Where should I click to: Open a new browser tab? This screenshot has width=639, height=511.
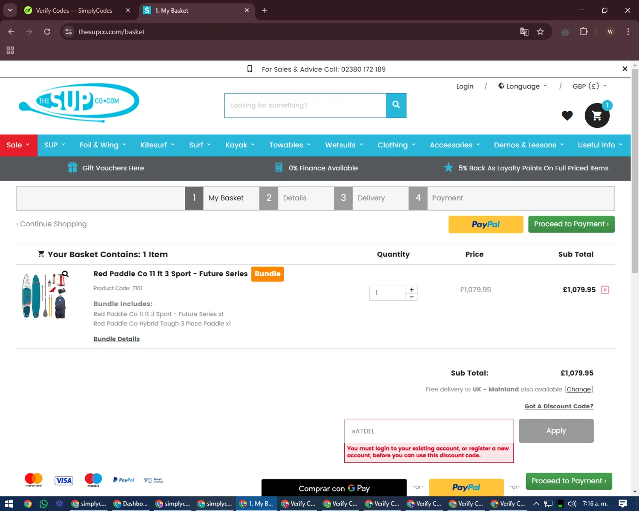tap(265, 10)
